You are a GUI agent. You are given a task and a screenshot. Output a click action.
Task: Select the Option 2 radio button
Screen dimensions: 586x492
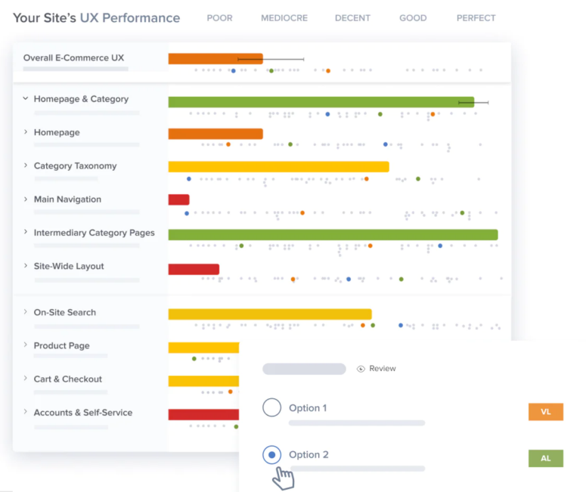[271, 455]
